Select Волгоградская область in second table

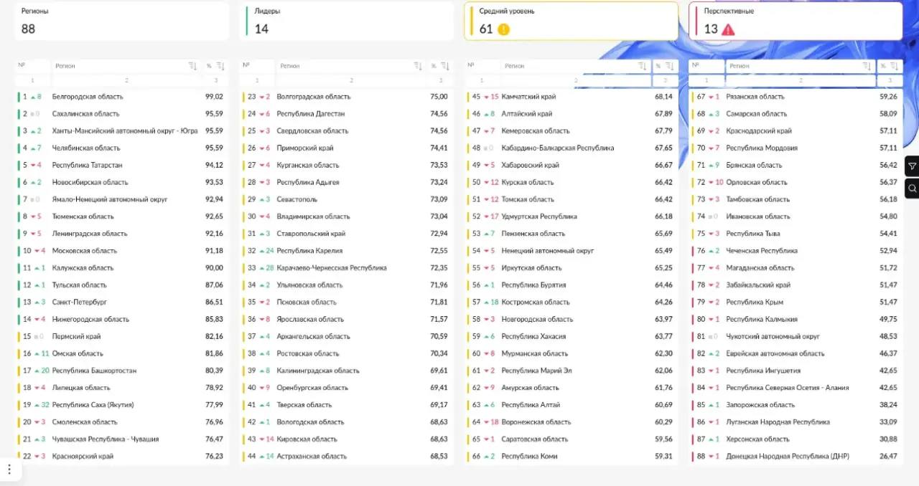pyautogui.click(x=313, y=97)
